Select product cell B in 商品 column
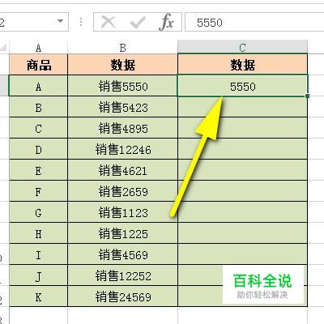Screen dimensions: 324x324 pyautogui.click(x=38, y=107)
